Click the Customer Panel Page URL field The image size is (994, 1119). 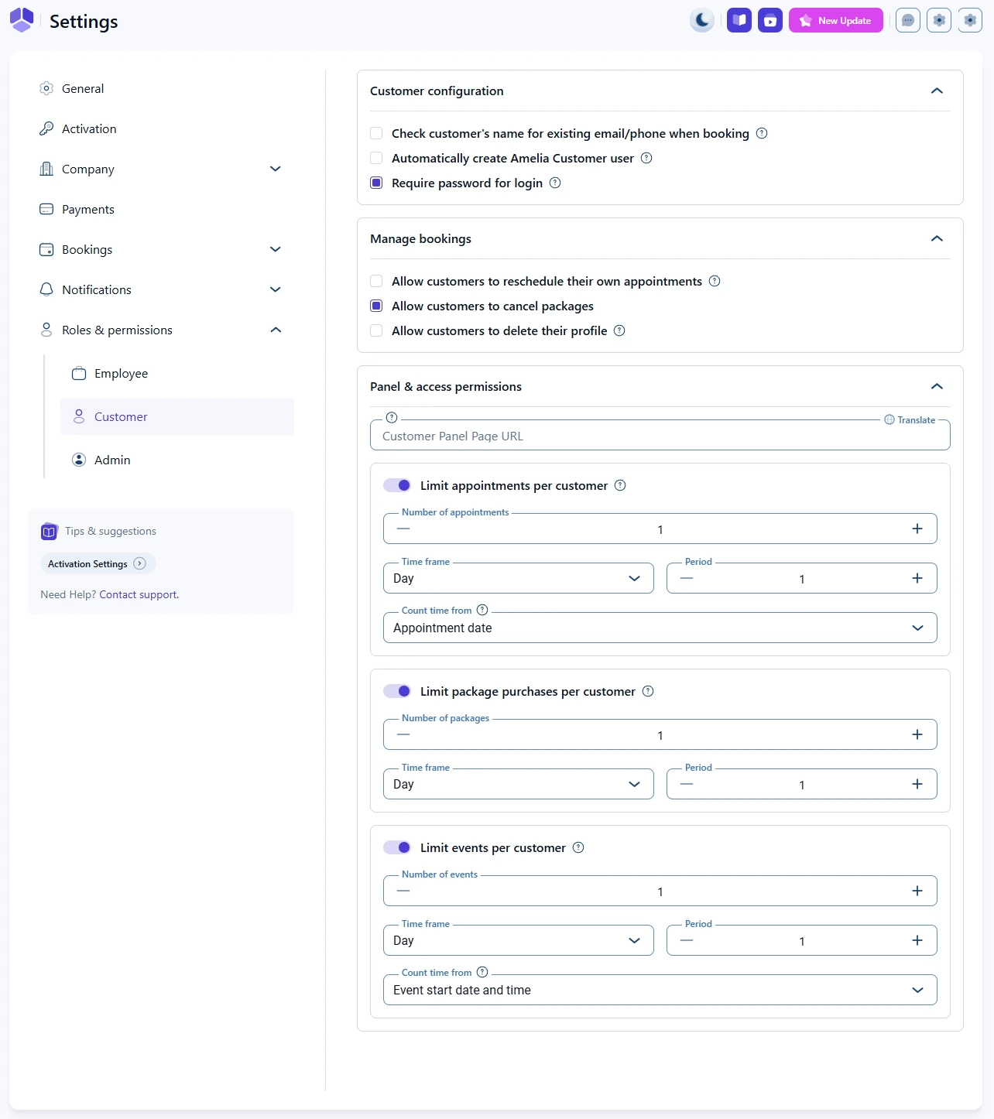660,436
